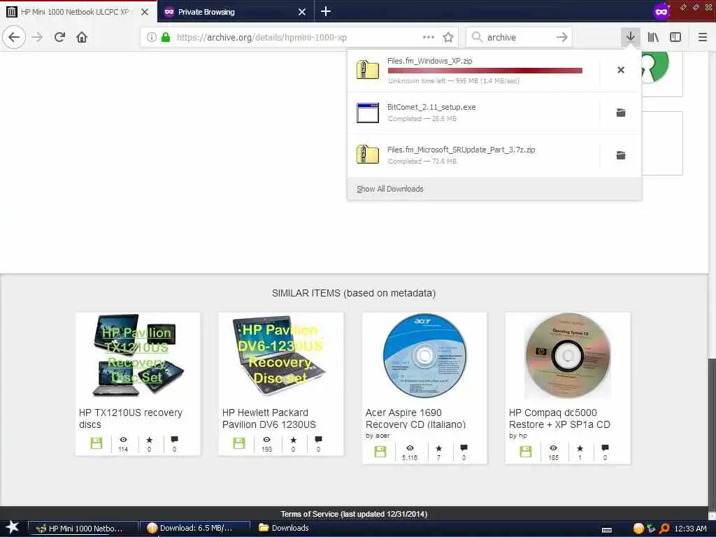
Task: Click the search arrow go button
Action: coord(562,37)
